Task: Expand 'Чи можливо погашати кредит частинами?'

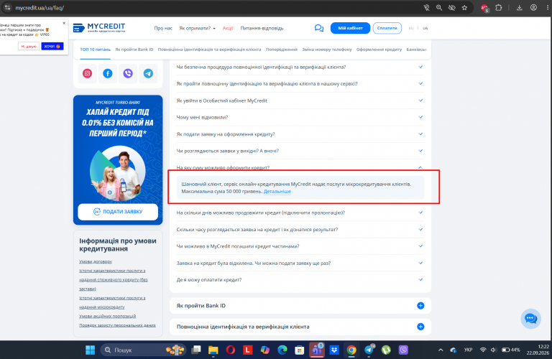Action: tap(300, 246)
